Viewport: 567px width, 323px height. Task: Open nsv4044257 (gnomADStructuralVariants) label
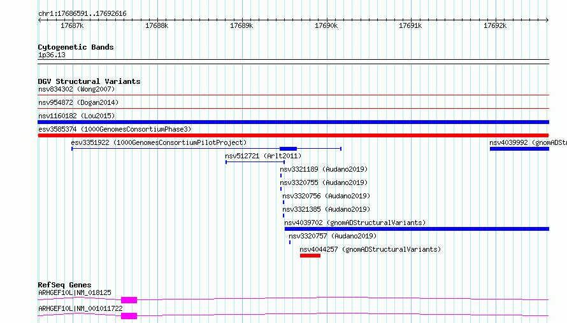370,249
